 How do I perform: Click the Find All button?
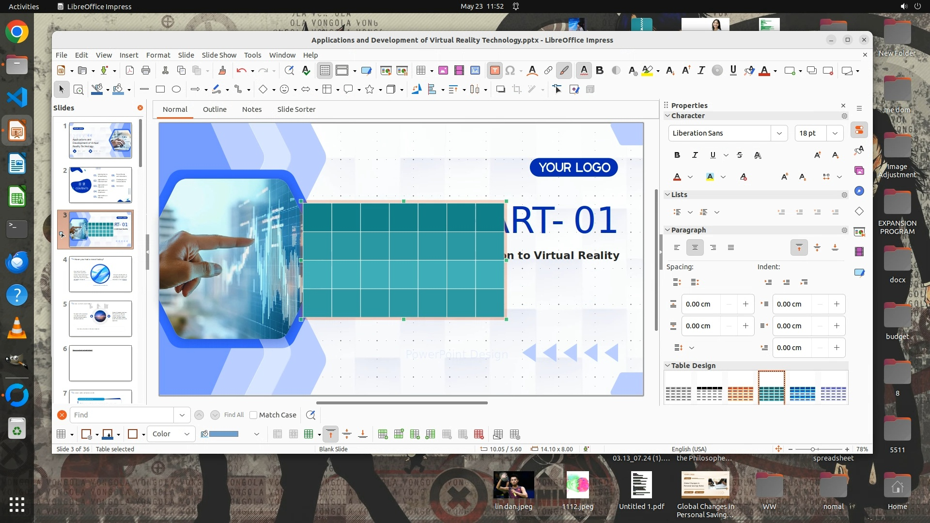tap(233, 415)
